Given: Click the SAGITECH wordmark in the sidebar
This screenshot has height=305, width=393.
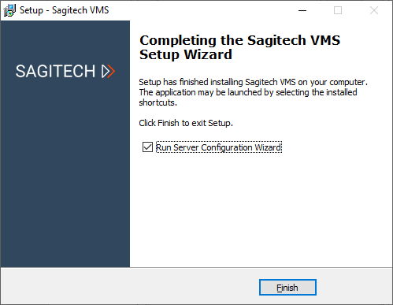Looking at the screenshot, I should (55, 71).
